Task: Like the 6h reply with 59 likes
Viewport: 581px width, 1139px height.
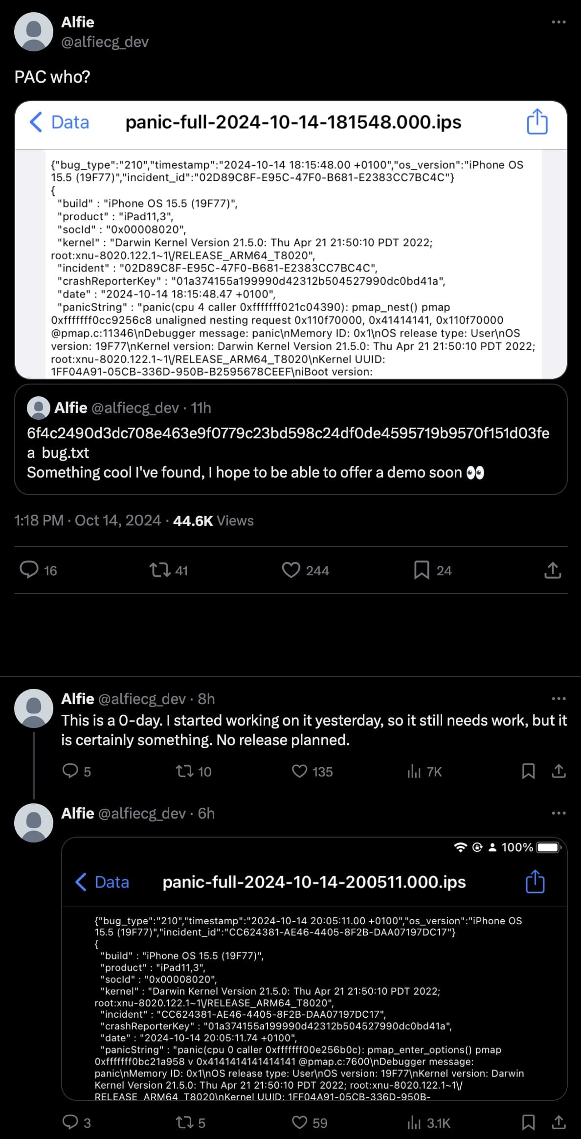Action: (x=299, y=1122)
